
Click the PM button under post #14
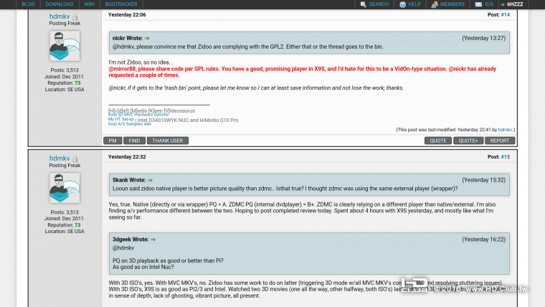113,141
